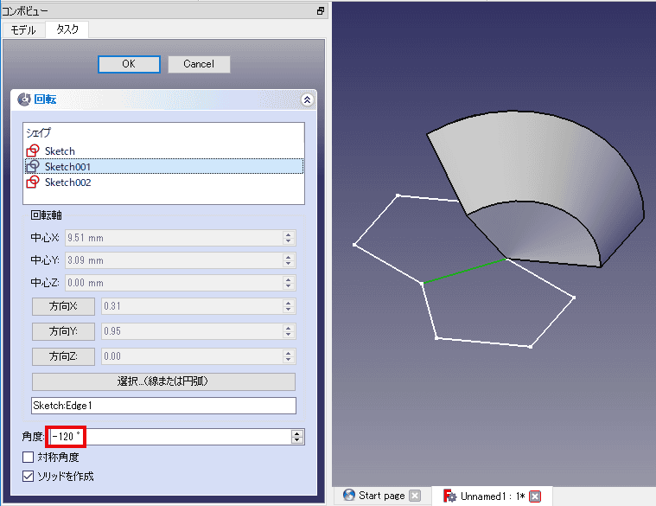Float the コンボビュー panel with the undock icon
Viewport: 656px width, 506px height.
click(x=321, y=11)
